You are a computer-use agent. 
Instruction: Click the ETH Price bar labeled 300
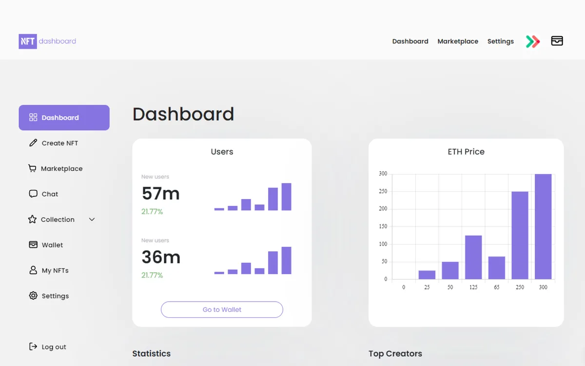pyautogui.click(x=543, y=226)
